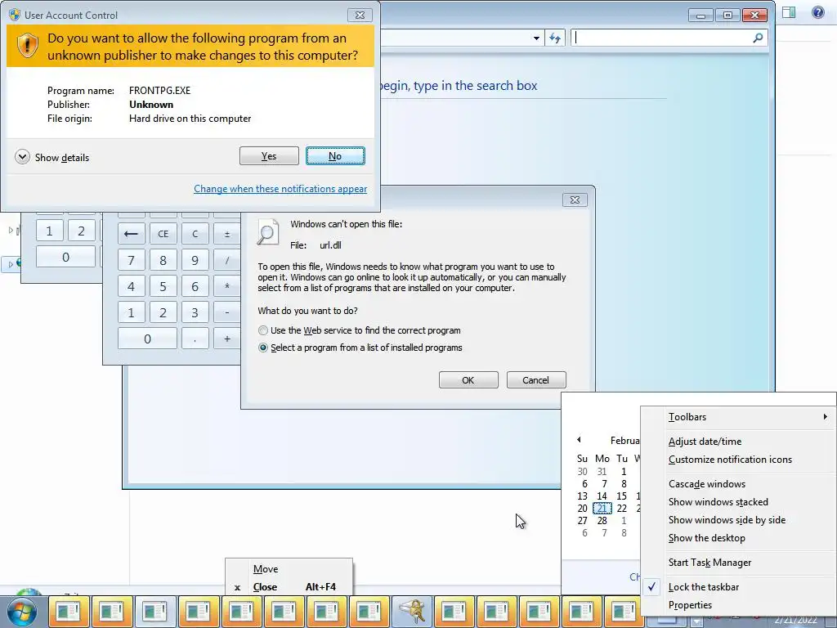Click the multiply asterisk button on calculator
The width and height of the screenshot is (837, 628).
227,286
